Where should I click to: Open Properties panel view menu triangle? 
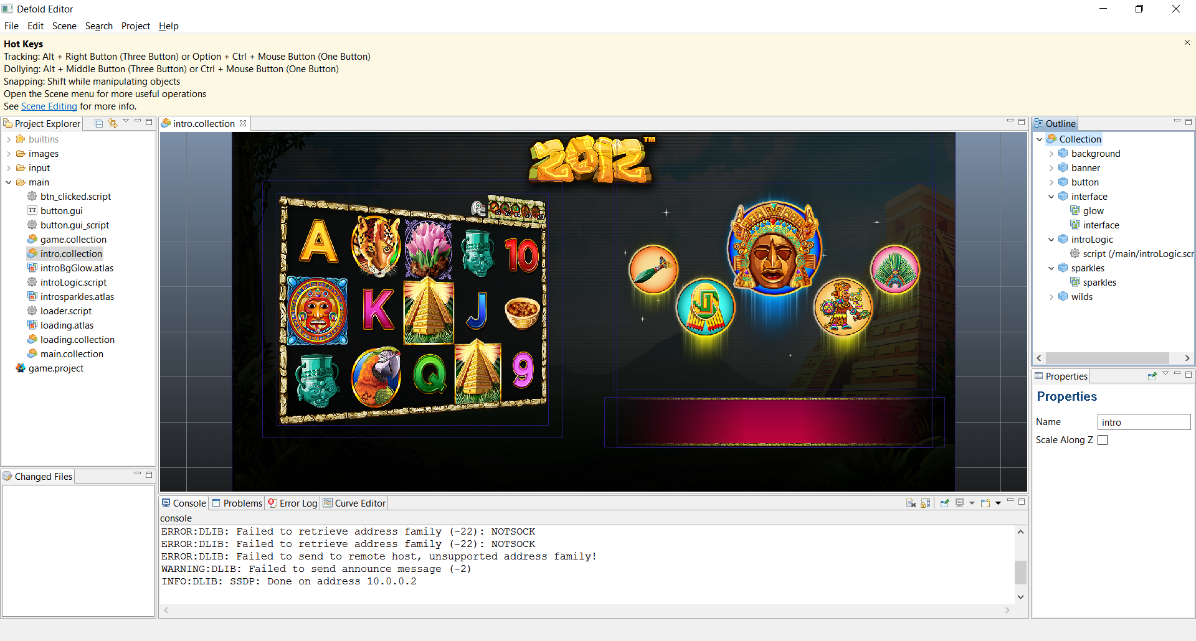click(1165, 373)
